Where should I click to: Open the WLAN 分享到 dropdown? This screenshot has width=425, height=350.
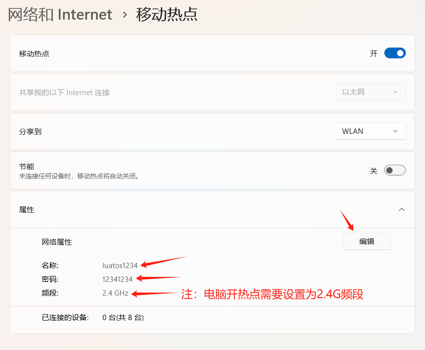371,131
